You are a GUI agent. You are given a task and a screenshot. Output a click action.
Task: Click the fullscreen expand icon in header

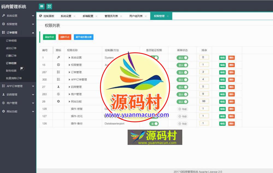[49, 6]
